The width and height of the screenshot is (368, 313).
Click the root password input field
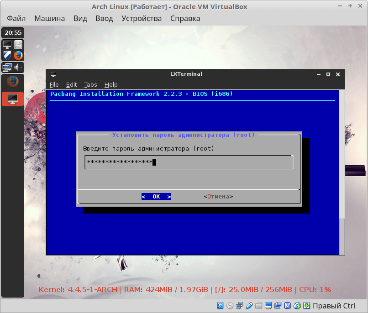tap(189, 162)
